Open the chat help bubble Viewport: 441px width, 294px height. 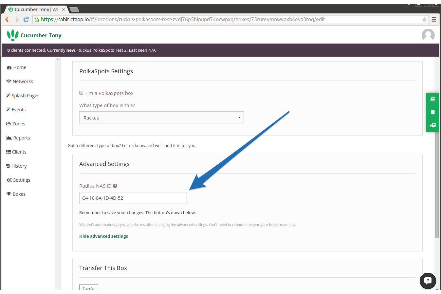428,281
